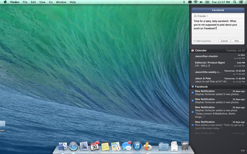Viewport: 247px width, 154px height.
Task: Open the Dropbox folder in Dock
Action: click(x=164, y=146)
